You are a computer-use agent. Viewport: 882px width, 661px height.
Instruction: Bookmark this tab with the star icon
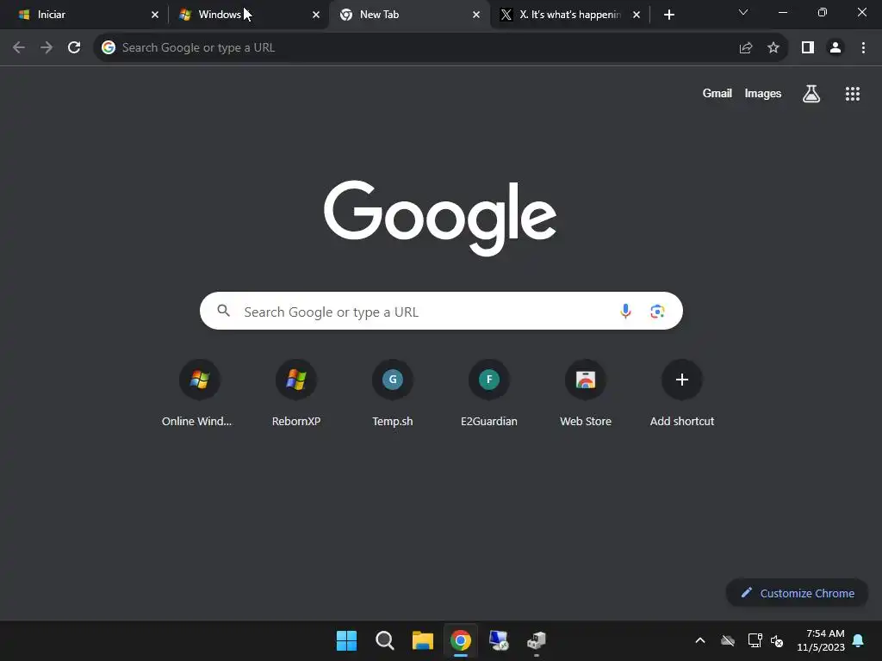coord(773,48)
